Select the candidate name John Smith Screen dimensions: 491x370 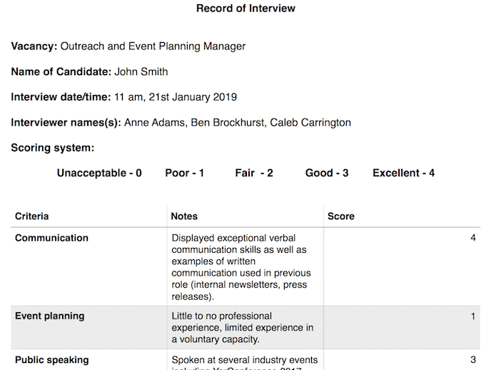click(x=141, y=71)
